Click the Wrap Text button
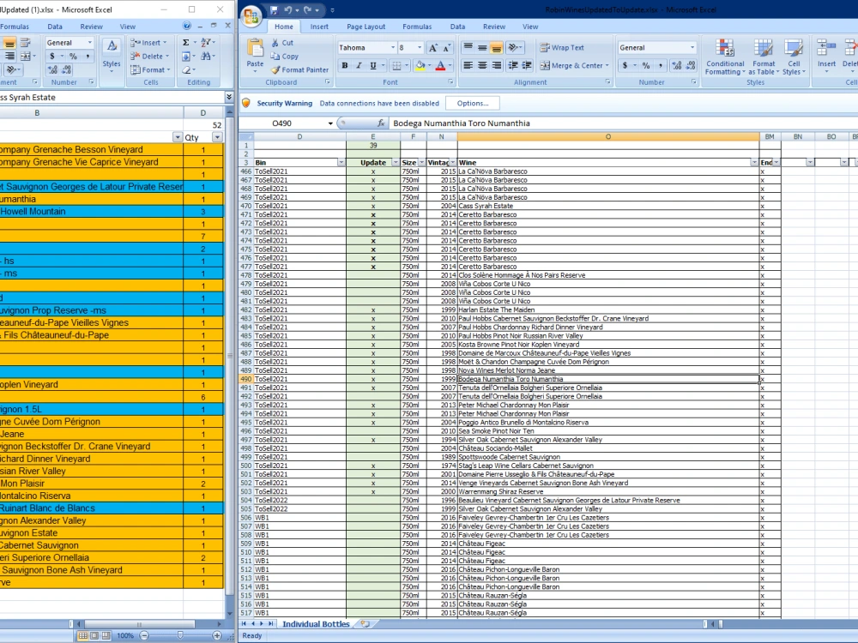The image size is (858, 643). coord(562,48)
